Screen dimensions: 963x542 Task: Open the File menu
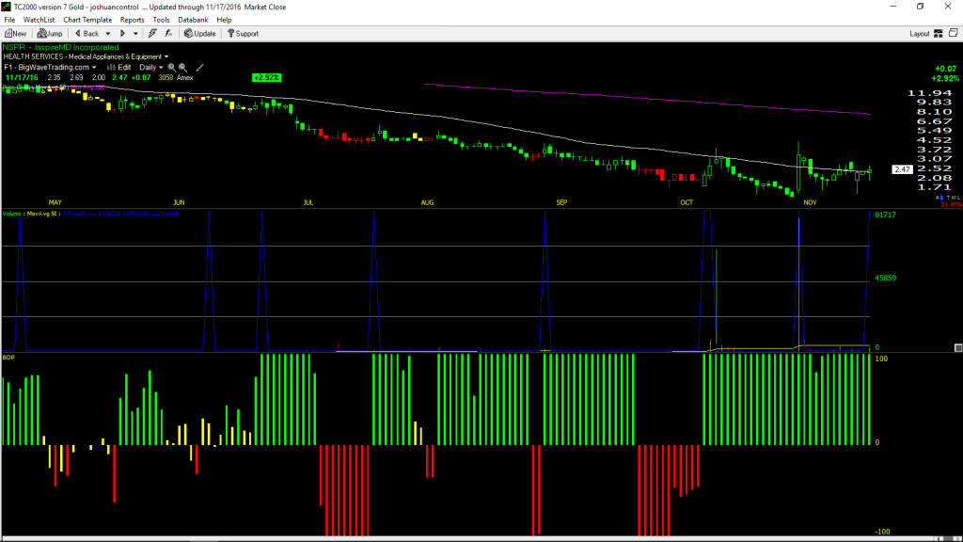[9, 20]
